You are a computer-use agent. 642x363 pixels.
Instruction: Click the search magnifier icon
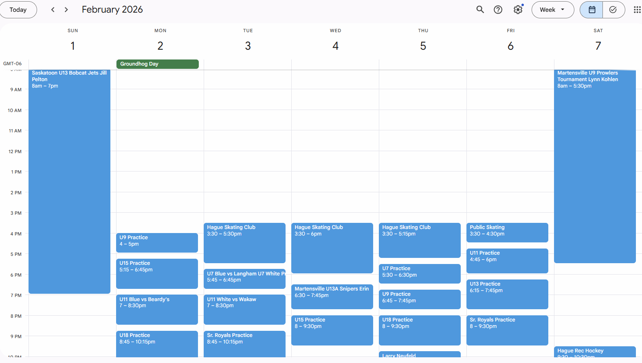[480, 10]
